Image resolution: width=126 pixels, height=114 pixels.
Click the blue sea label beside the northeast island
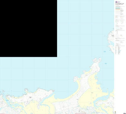105,52
